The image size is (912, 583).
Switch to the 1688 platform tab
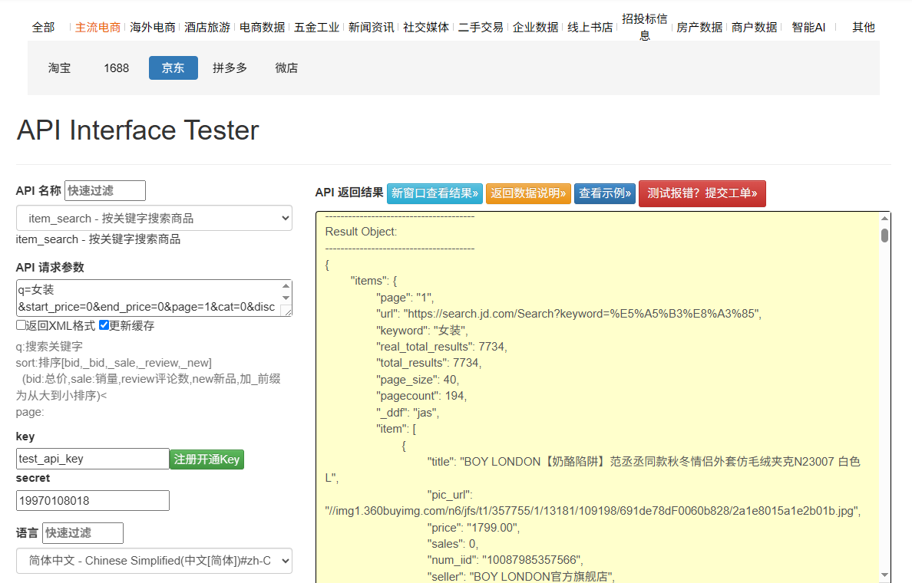click(116, 68)
